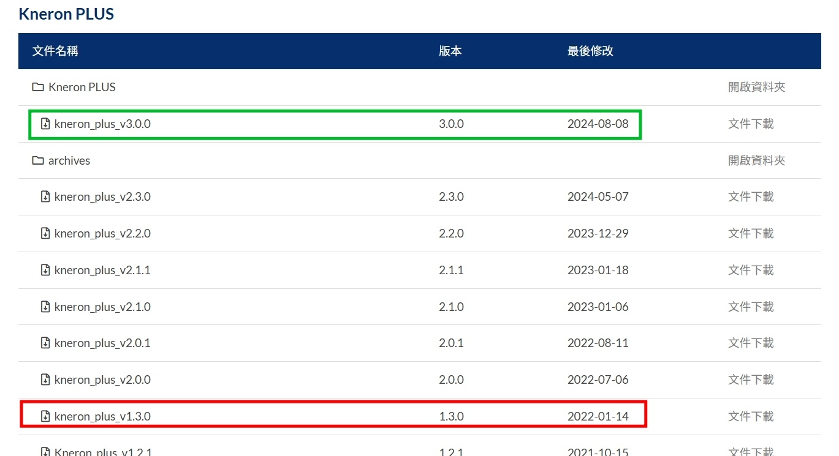Download version 2.3.0 via 文件下載 link

coord(751,196)
